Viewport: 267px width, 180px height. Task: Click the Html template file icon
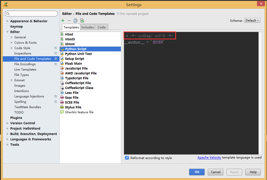pyautogui.click(x=62, y=34)
